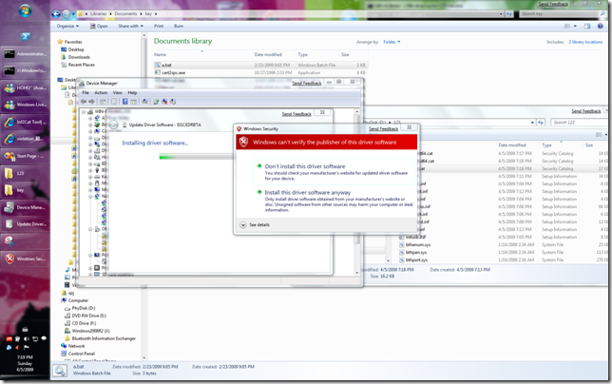Select Recent Places in Favorites
612x384 pixels.
coord(78,65)
